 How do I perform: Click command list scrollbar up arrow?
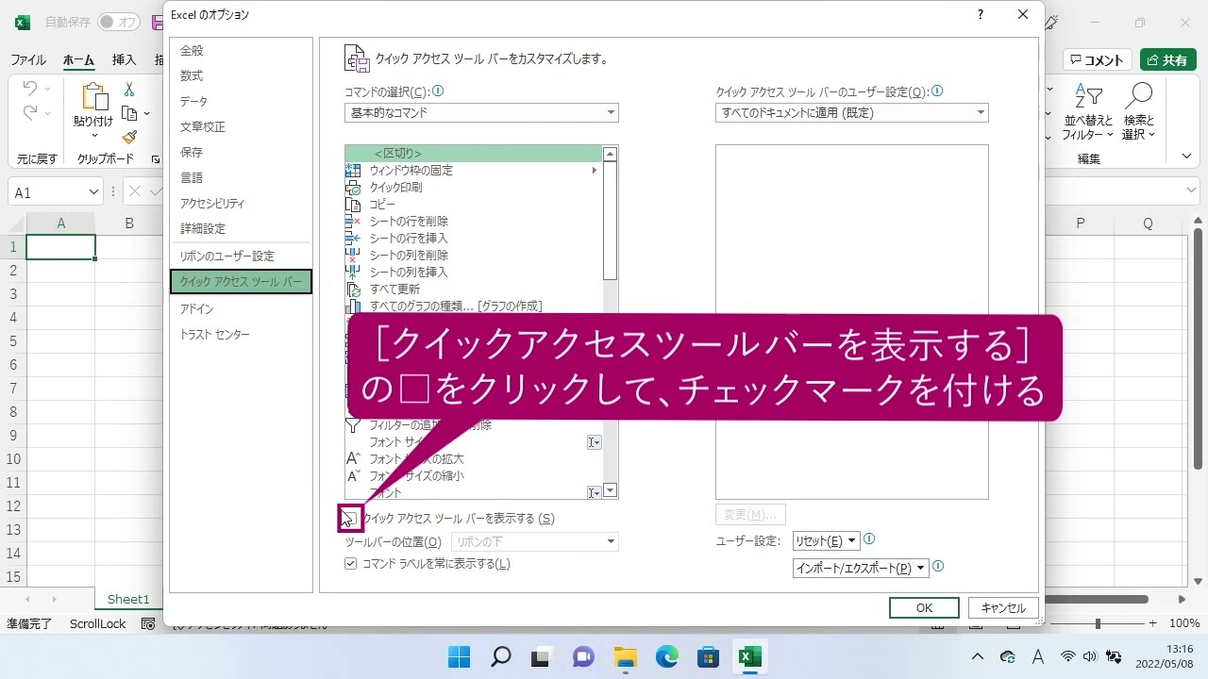[x=610, y=154]
